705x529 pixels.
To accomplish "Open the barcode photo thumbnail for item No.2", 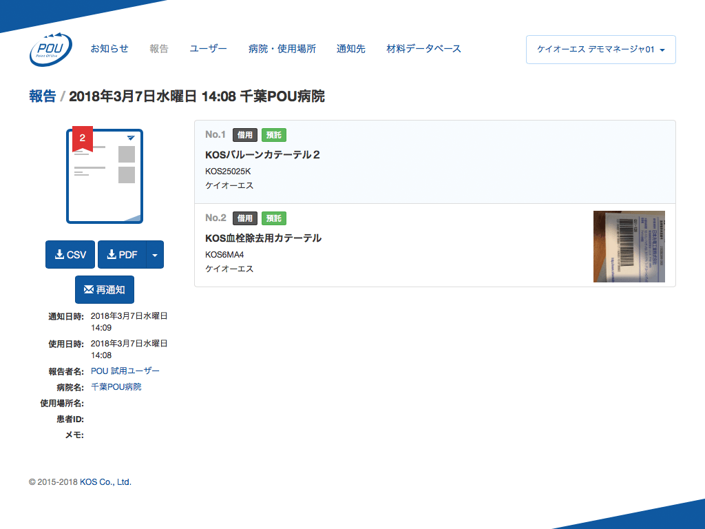I will (629, 247).
